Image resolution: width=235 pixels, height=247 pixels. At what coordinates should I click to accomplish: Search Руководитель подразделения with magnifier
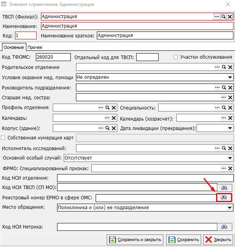(224, 87)
